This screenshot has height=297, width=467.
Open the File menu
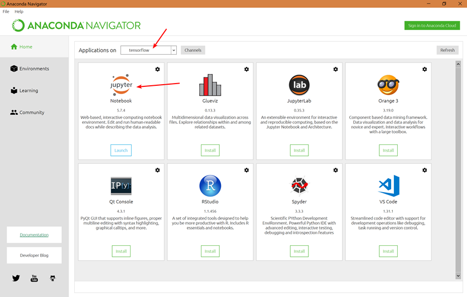6,12
